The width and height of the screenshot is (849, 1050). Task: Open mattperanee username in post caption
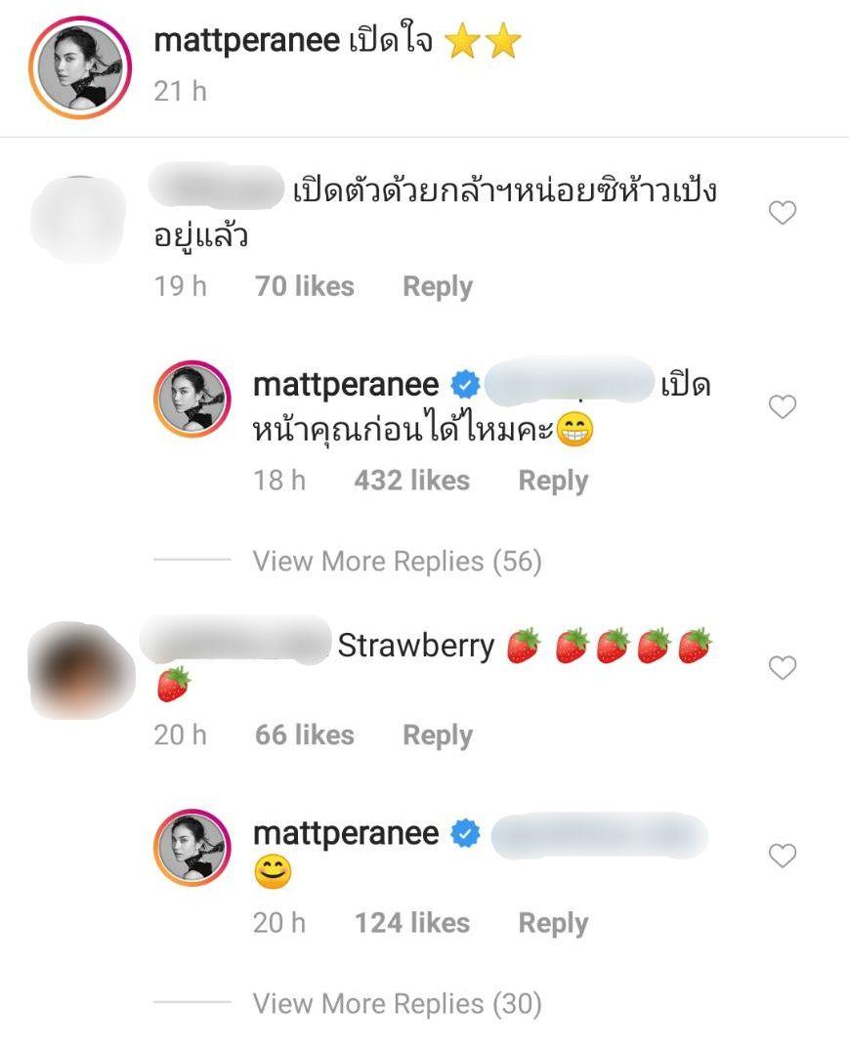246,40
